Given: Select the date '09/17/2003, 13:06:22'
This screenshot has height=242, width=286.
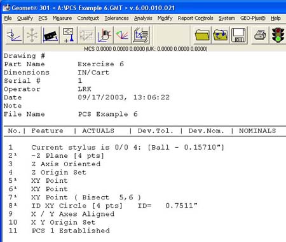Looking at the screenshot, I should (x=124, y=97).
